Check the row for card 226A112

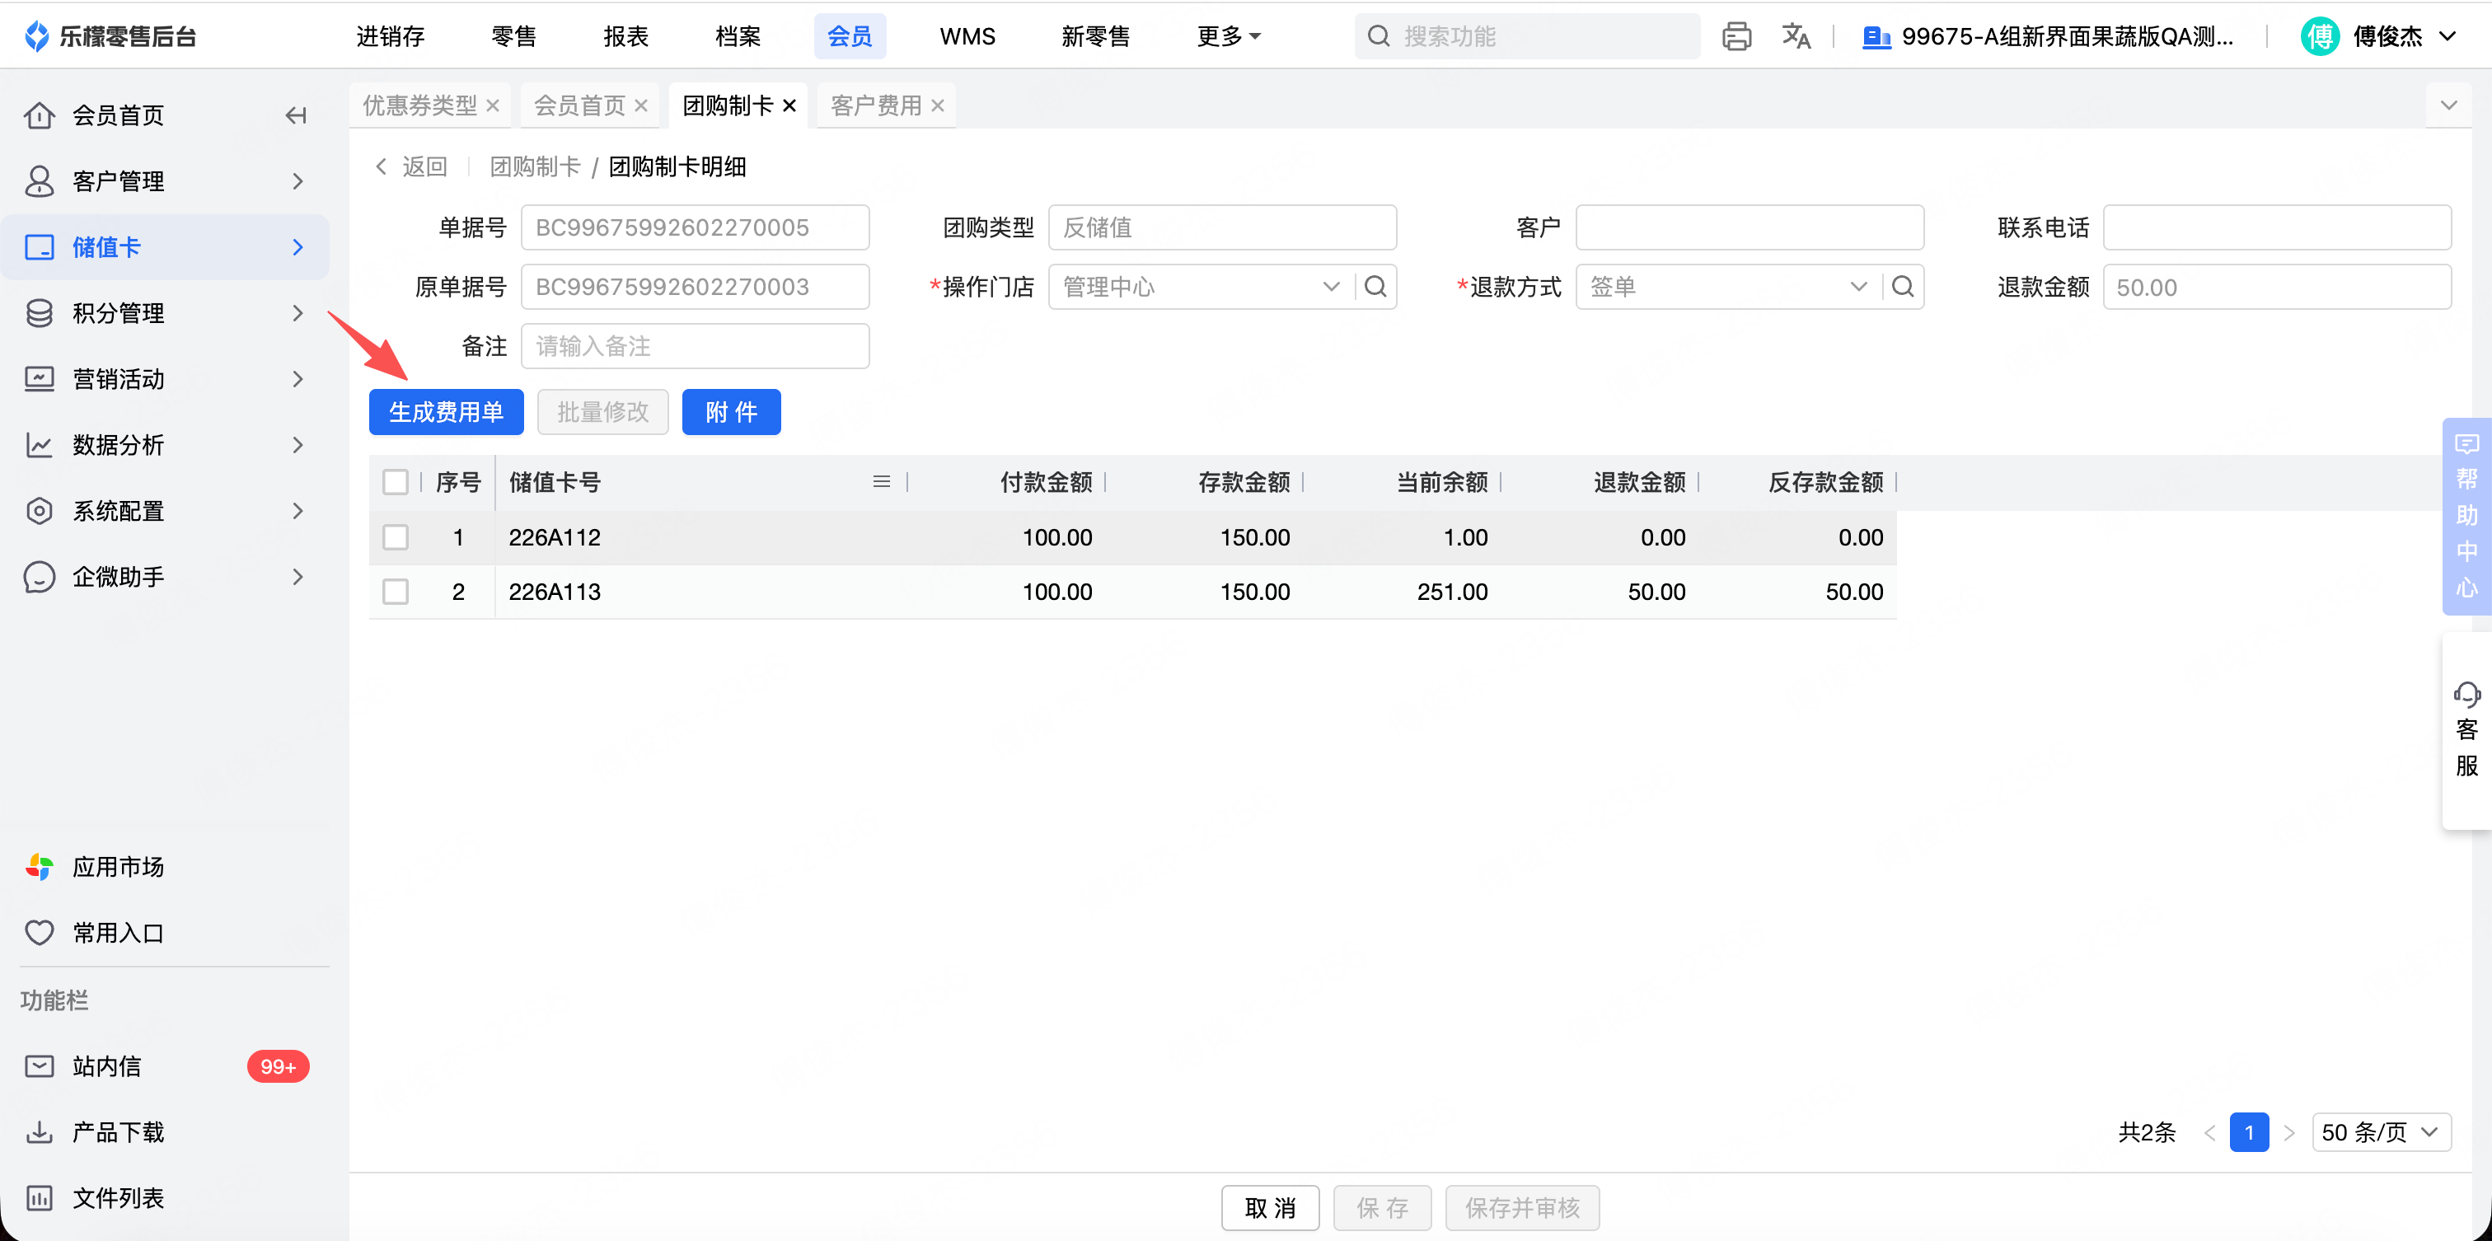[396, 536]
